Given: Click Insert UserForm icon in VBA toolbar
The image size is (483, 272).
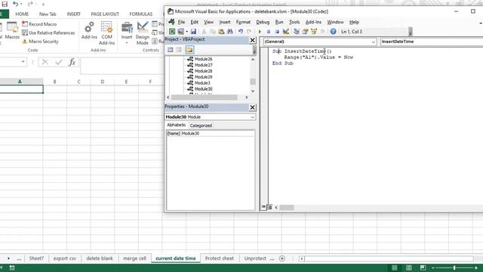Looking at the screenshot, I should coord(181,32).
